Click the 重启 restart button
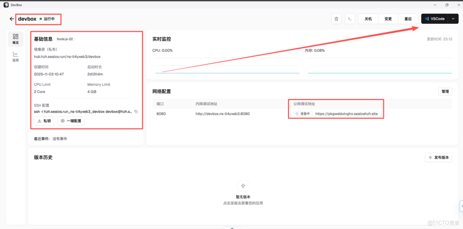 (x=408, y=18)
